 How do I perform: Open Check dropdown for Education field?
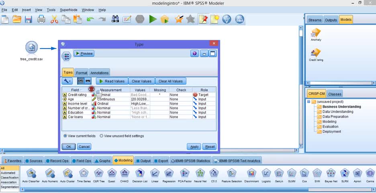pos(181,112)
